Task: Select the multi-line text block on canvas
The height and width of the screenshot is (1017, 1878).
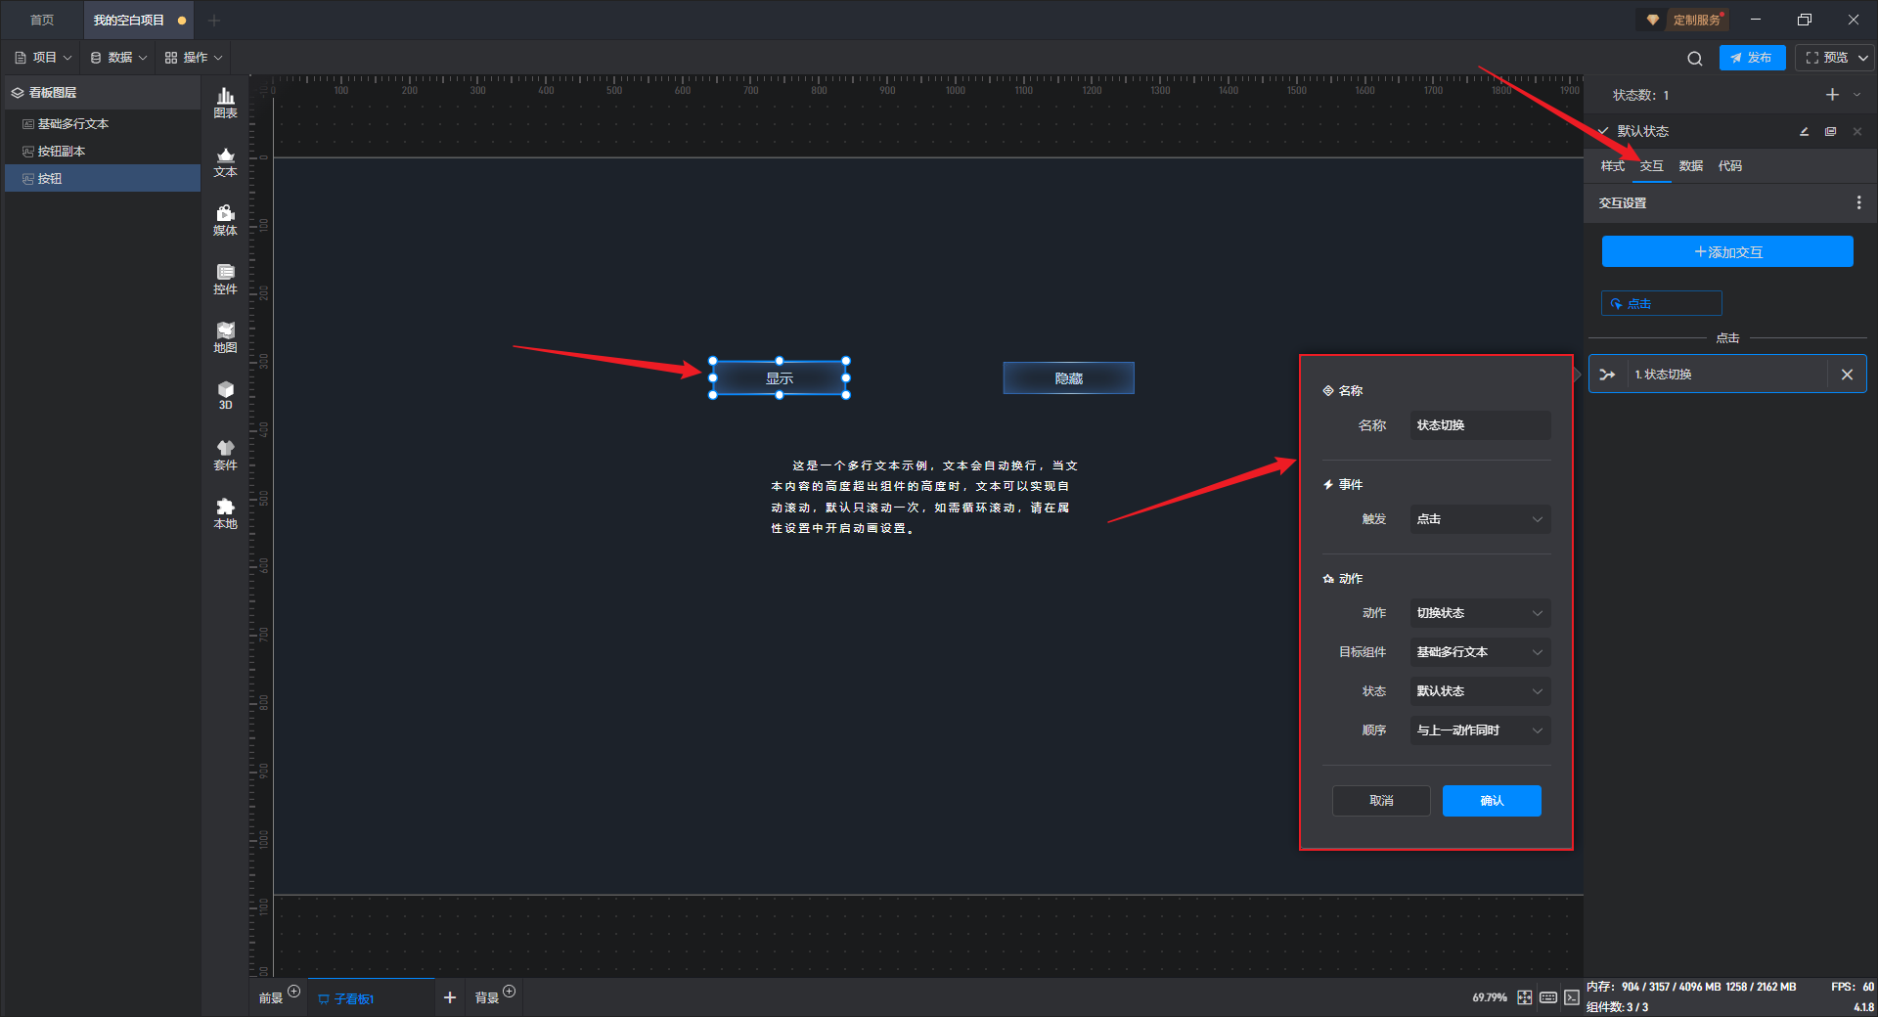Action: [923, 497]
